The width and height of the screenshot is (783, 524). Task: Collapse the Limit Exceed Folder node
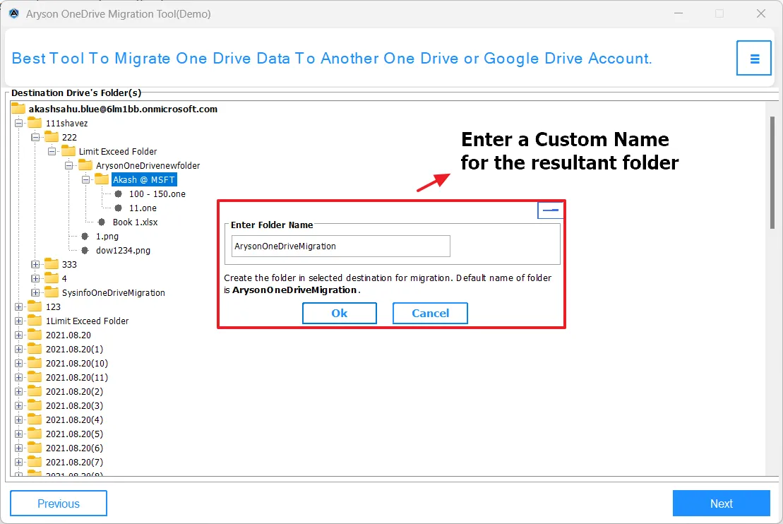[x=53, y=151]
